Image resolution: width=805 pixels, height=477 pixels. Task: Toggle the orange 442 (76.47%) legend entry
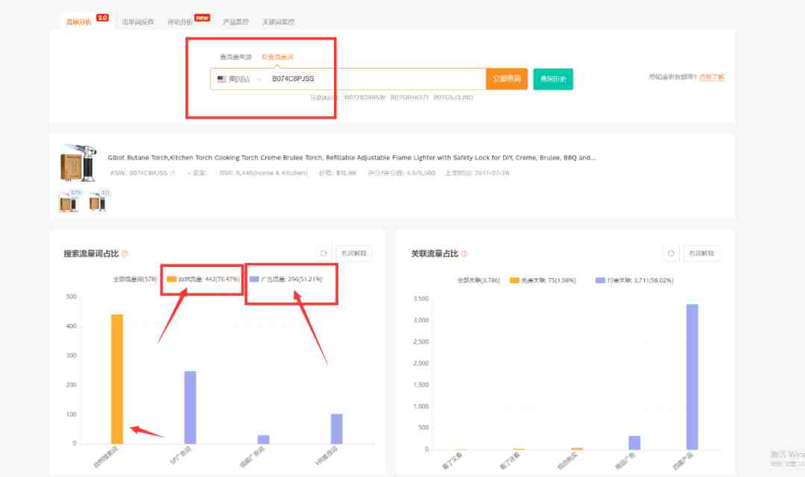pyautogui.click(x=203, y=279)
